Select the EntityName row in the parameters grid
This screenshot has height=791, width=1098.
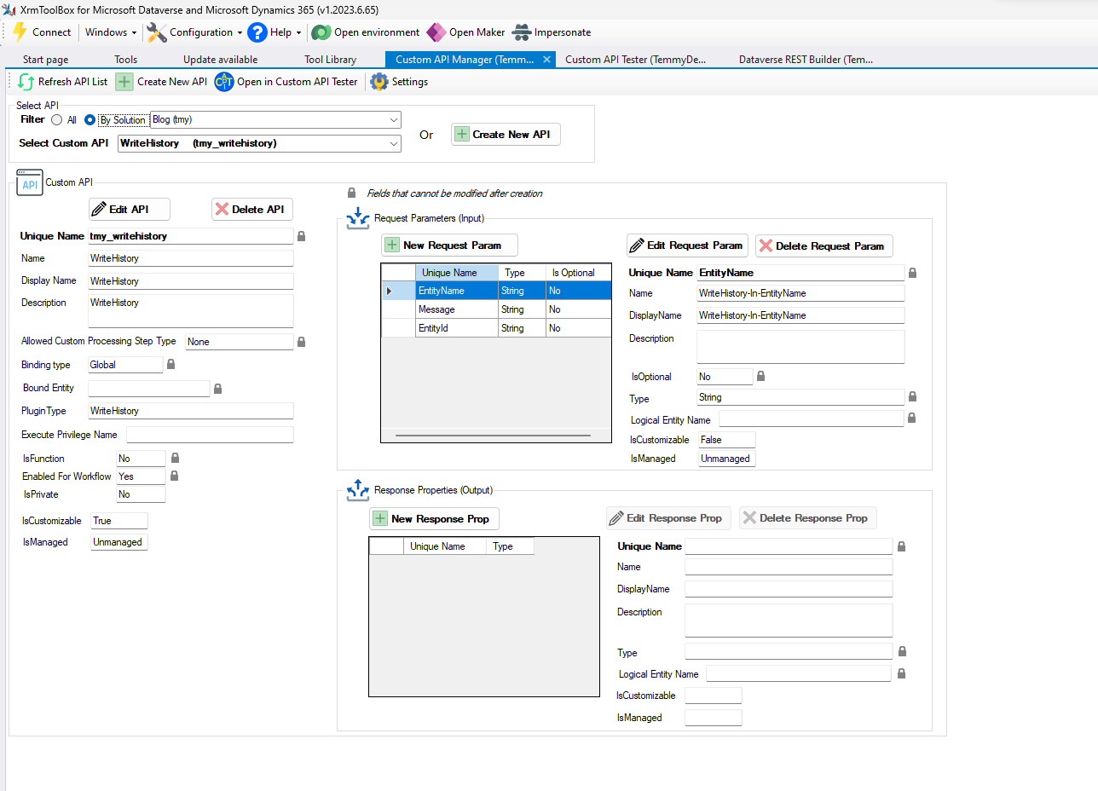pos(496,291)
